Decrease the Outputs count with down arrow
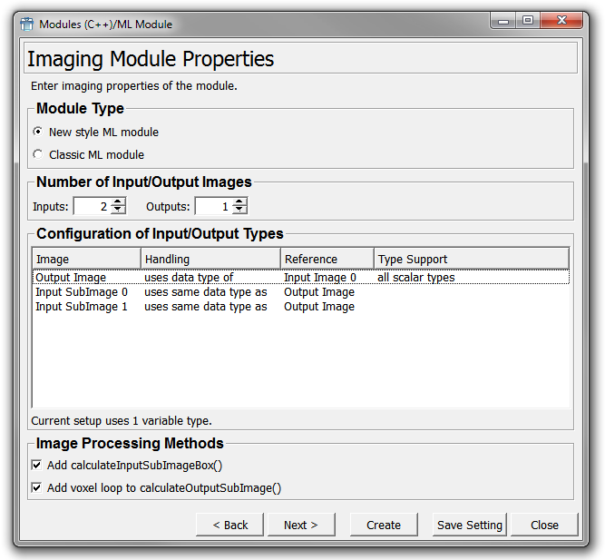 (x=239, y=211)
